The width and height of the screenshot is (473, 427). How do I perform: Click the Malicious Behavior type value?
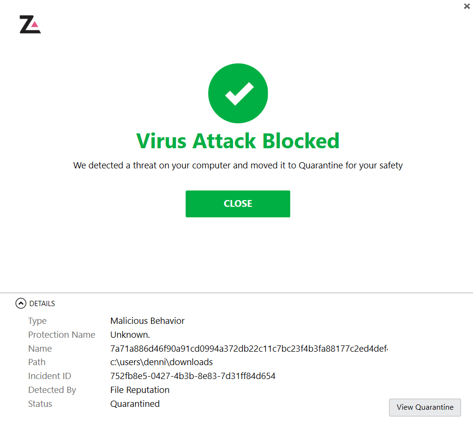coord(147,321)
